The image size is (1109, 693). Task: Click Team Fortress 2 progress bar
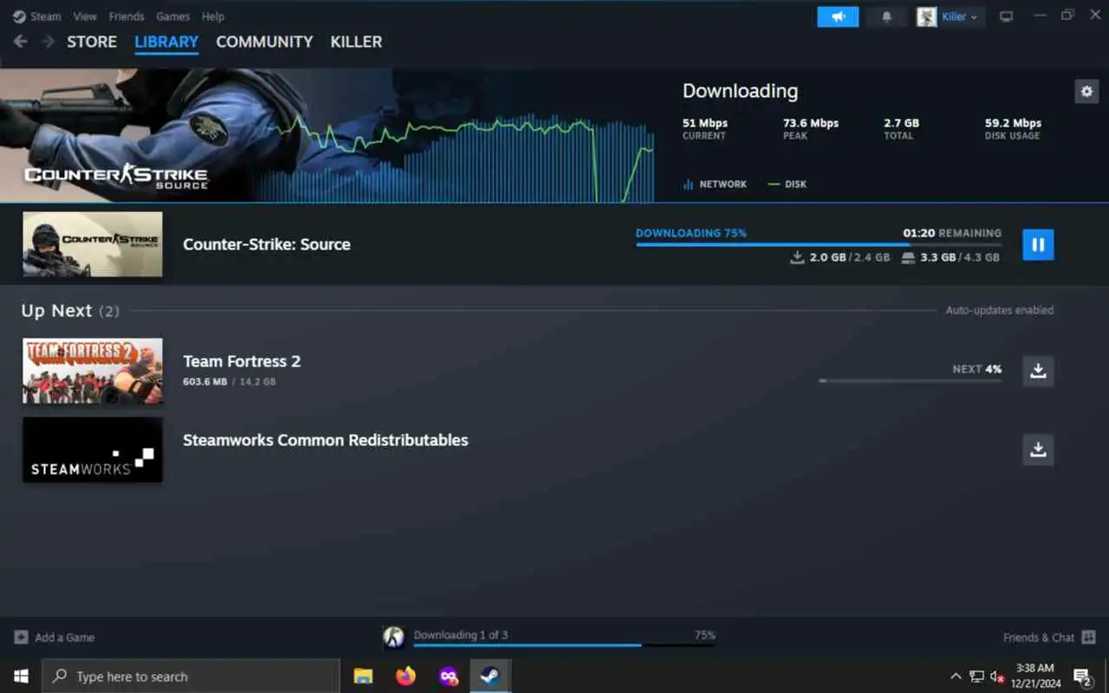[910, 380]
